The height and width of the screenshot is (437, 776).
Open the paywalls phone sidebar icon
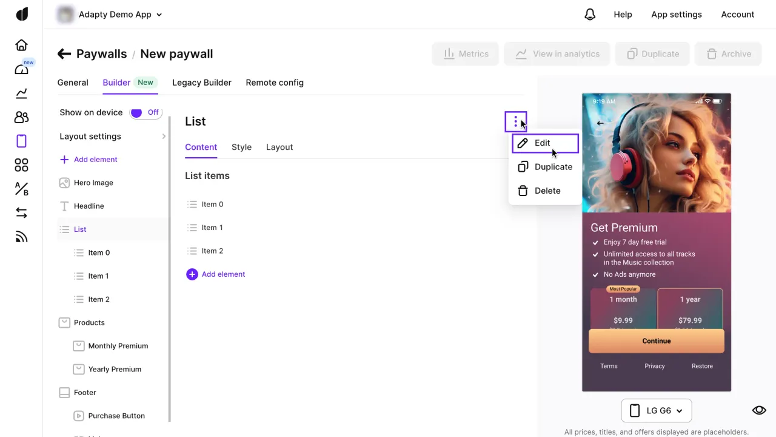(x=21, y=141)
